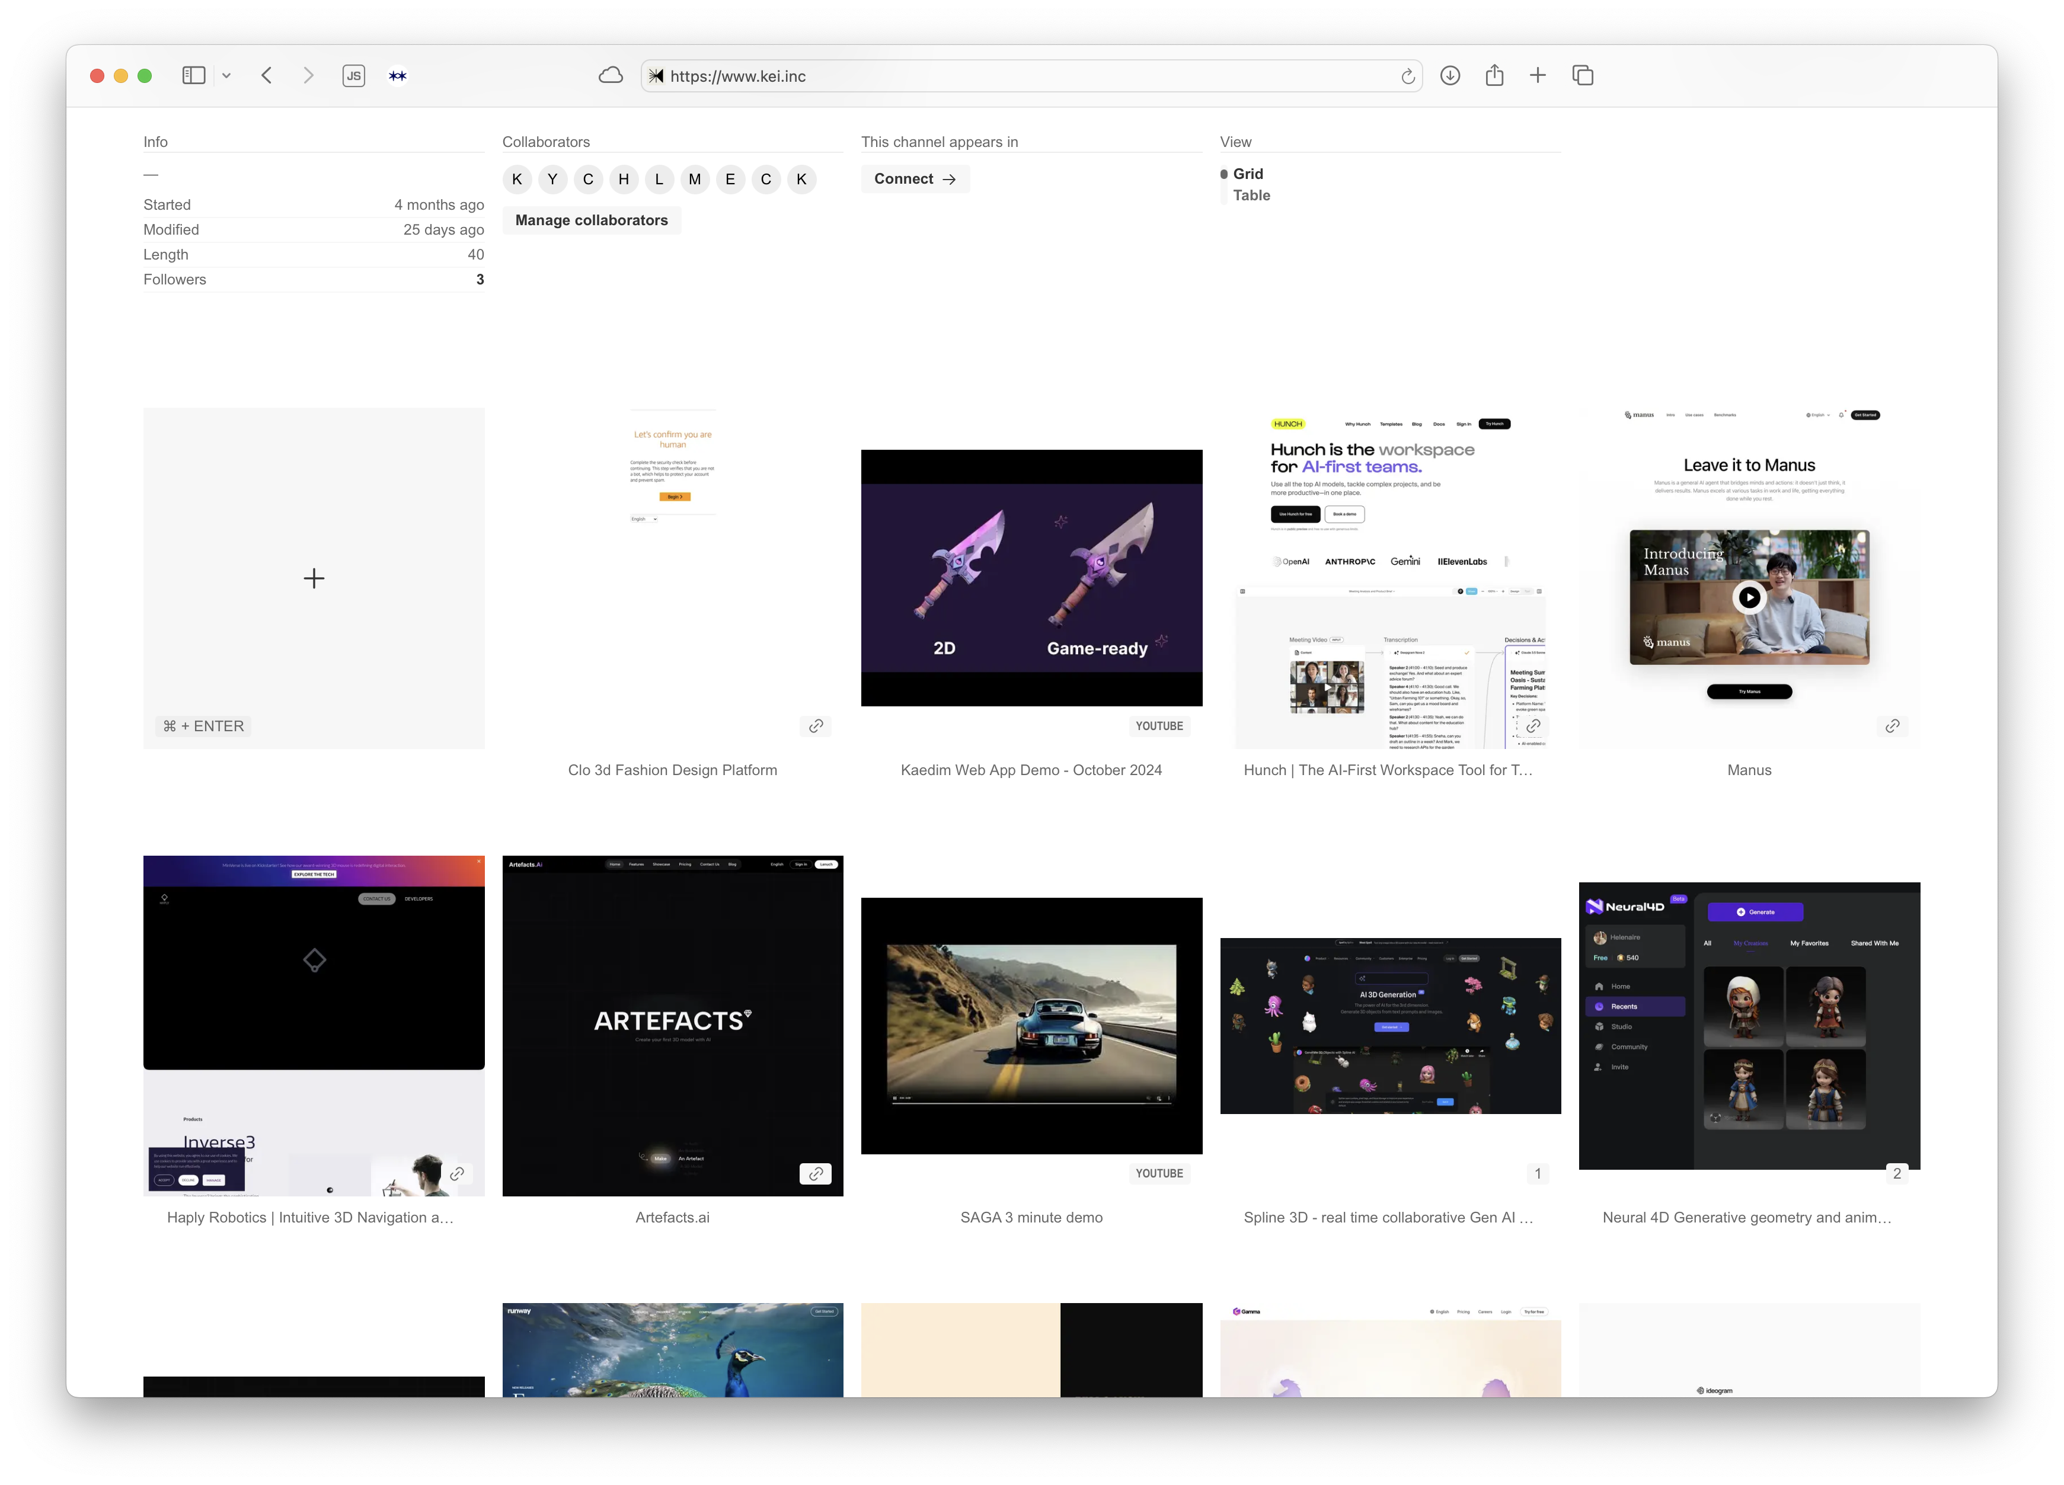This screenshot has width=2064, height=1485.
Task: Click the Started value 4 months ago
Action: pos(439,206)
